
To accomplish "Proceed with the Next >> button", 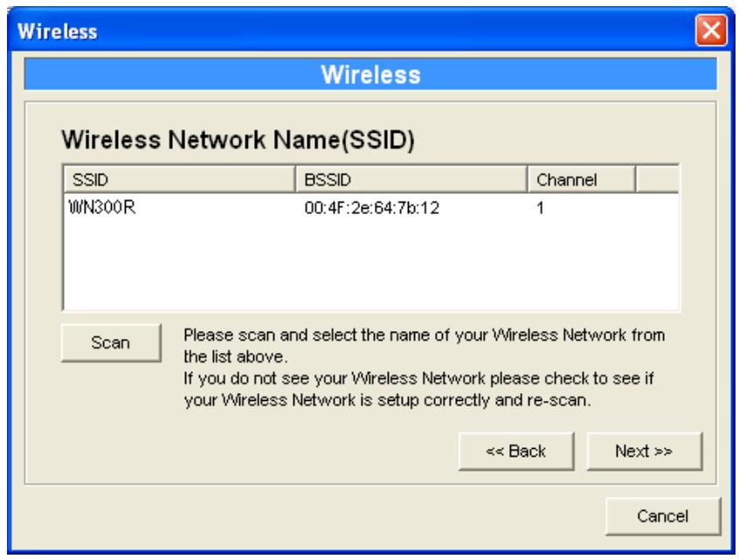I will coord(645,451).
